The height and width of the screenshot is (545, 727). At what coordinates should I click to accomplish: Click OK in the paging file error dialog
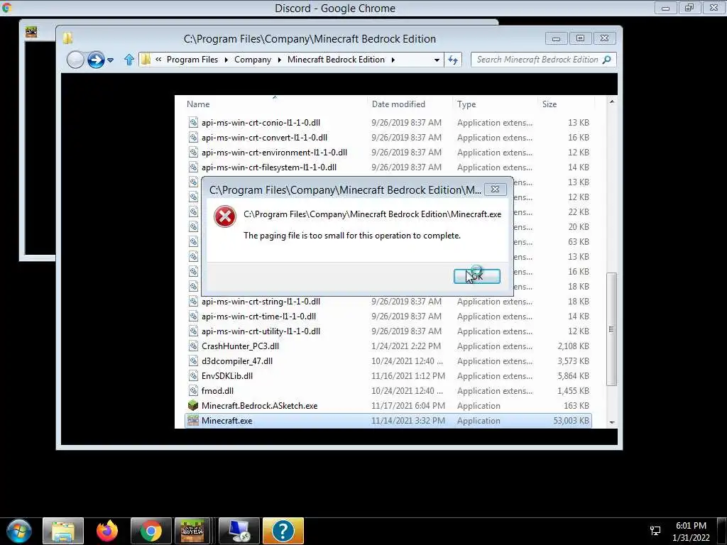pos(476,276)
